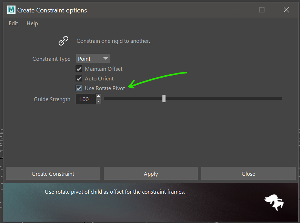This screenshot has width=300, height=223.
Task: Close the dialog with the title bar X
Action: pos(286,10)
